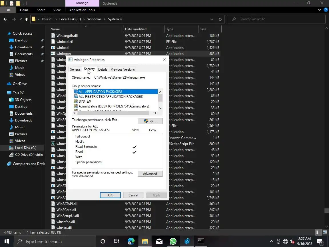Cancel the winlogon Properties dialog

(133, 195)
